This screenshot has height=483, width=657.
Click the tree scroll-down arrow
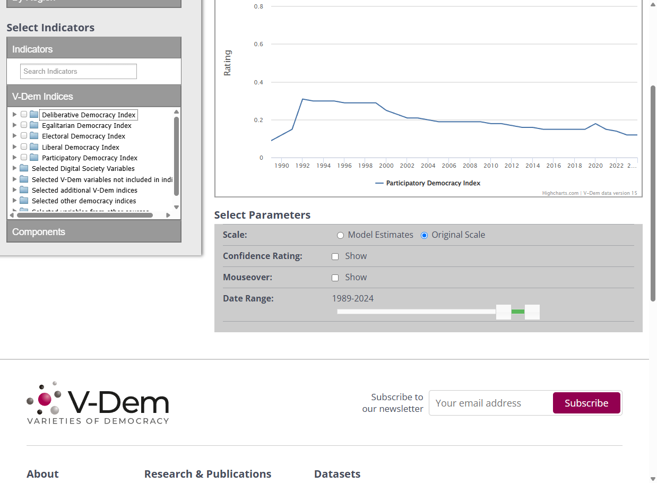[x=177, y=208]
